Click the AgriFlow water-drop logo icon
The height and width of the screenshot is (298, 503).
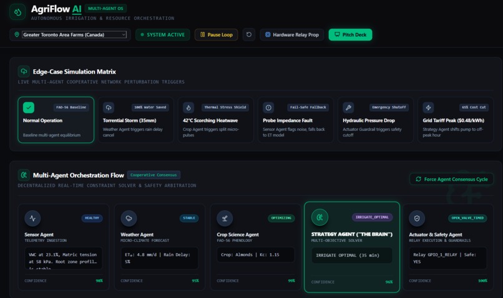[17, 12]
